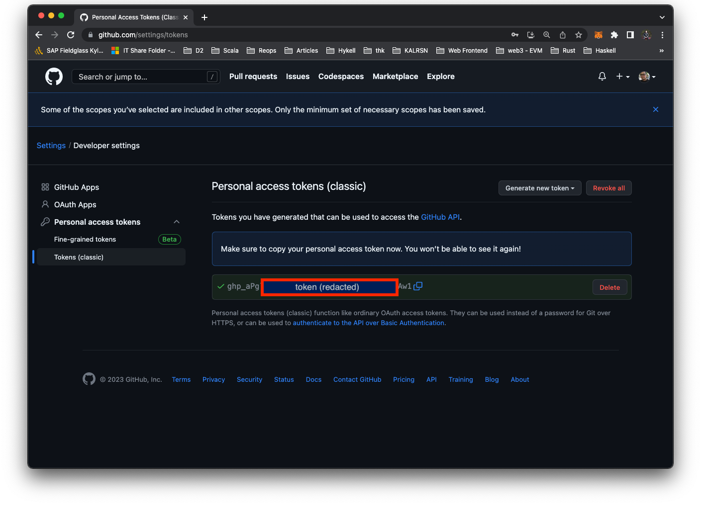Viewport: 701px width, 519px height.
Task: Open the D2 bookmark folder
Action: (x=194, y=51)
